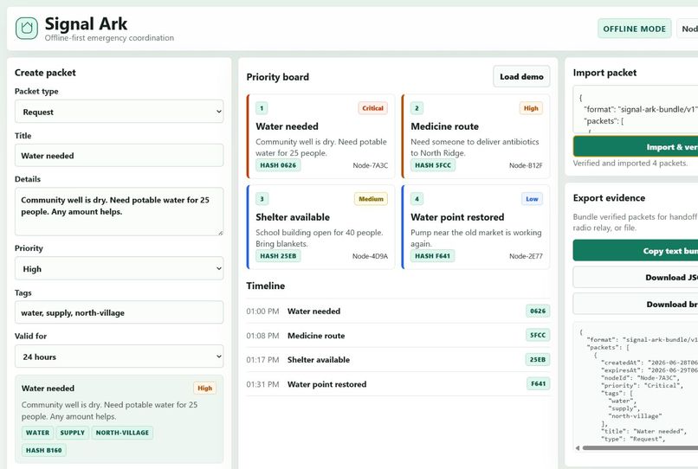The height and width of the screenshot is (469, 698).
Task: Click the NORTH-VILLAGE tag in packet preview
Action: pyautogui.click(x=122, y=433)
